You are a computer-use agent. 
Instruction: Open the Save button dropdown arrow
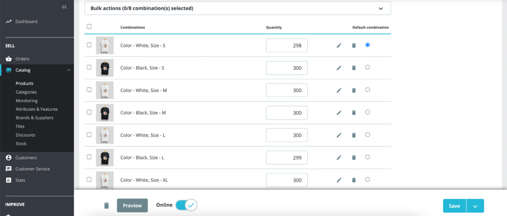(x=475, y=206)
